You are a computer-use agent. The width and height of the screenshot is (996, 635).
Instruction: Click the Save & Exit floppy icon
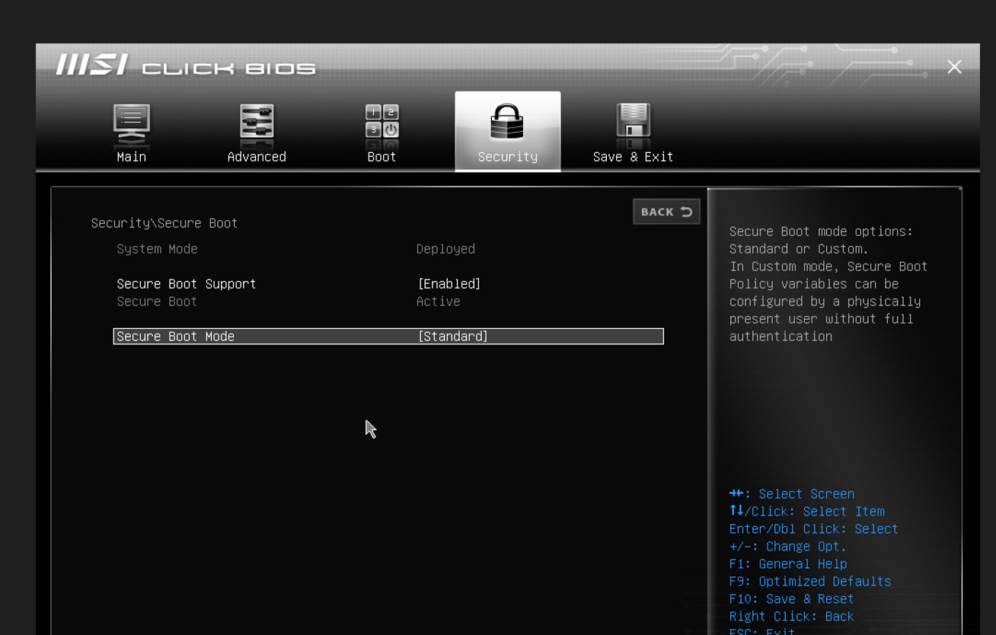pyautogui.click(x=633, y=122)
